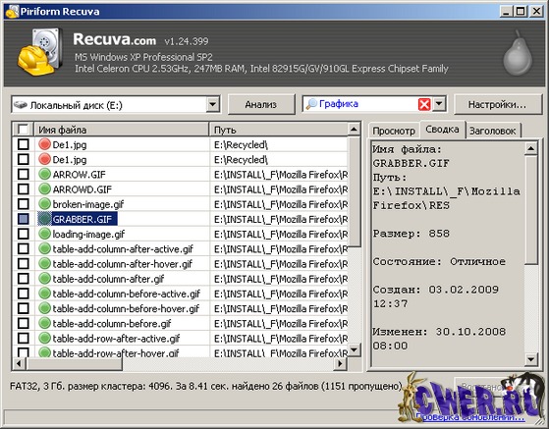Click green status dot beside broken-image.gif
The height and width of the screenshot is (429, 549).
(45, 203)
